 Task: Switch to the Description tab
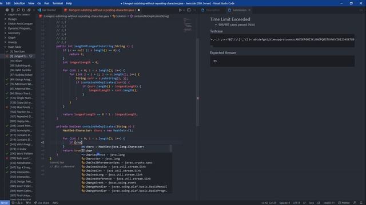(213, 10)
